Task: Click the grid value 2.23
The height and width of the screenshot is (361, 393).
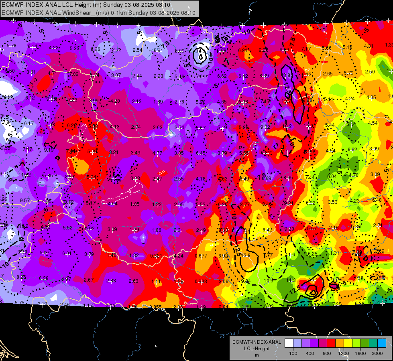Action: 159,76
